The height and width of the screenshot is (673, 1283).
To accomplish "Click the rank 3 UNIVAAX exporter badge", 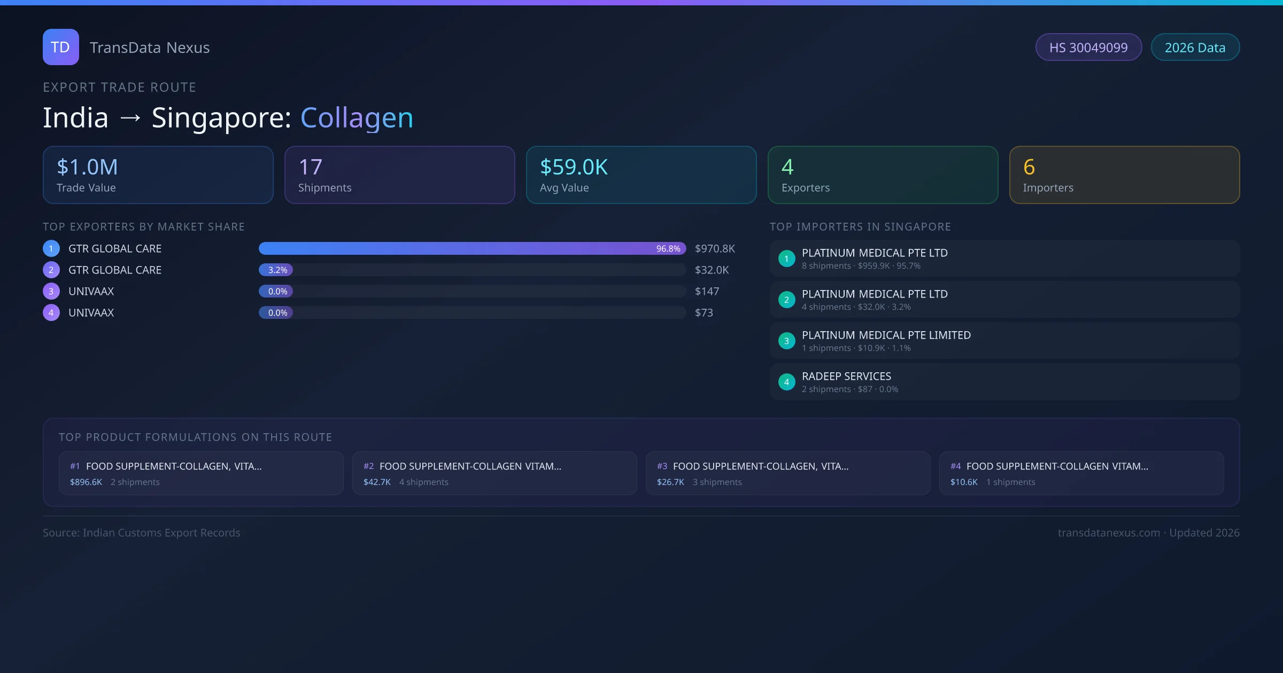I will click(51, 291).
